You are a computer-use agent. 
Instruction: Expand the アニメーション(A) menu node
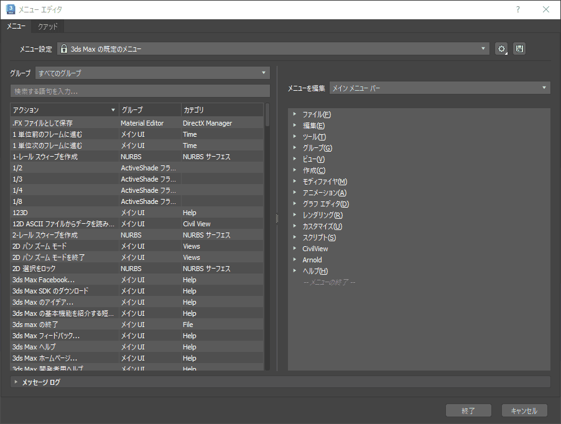[295, 192]
